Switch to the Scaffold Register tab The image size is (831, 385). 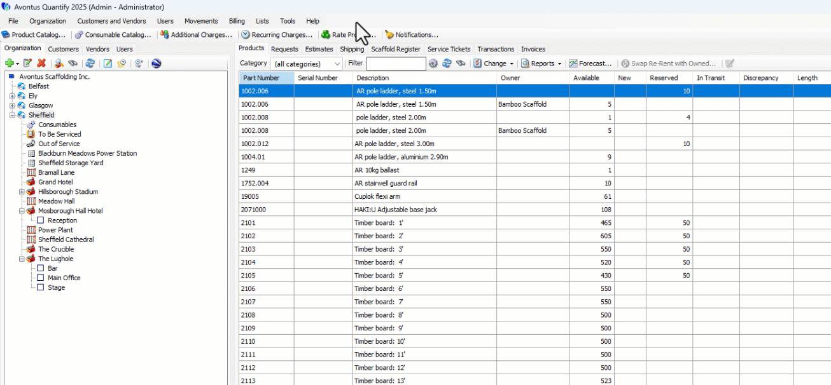395,49
